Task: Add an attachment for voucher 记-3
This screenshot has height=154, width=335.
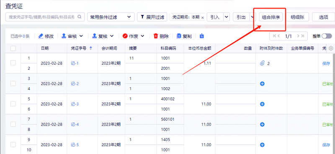Action: point(263,104)
